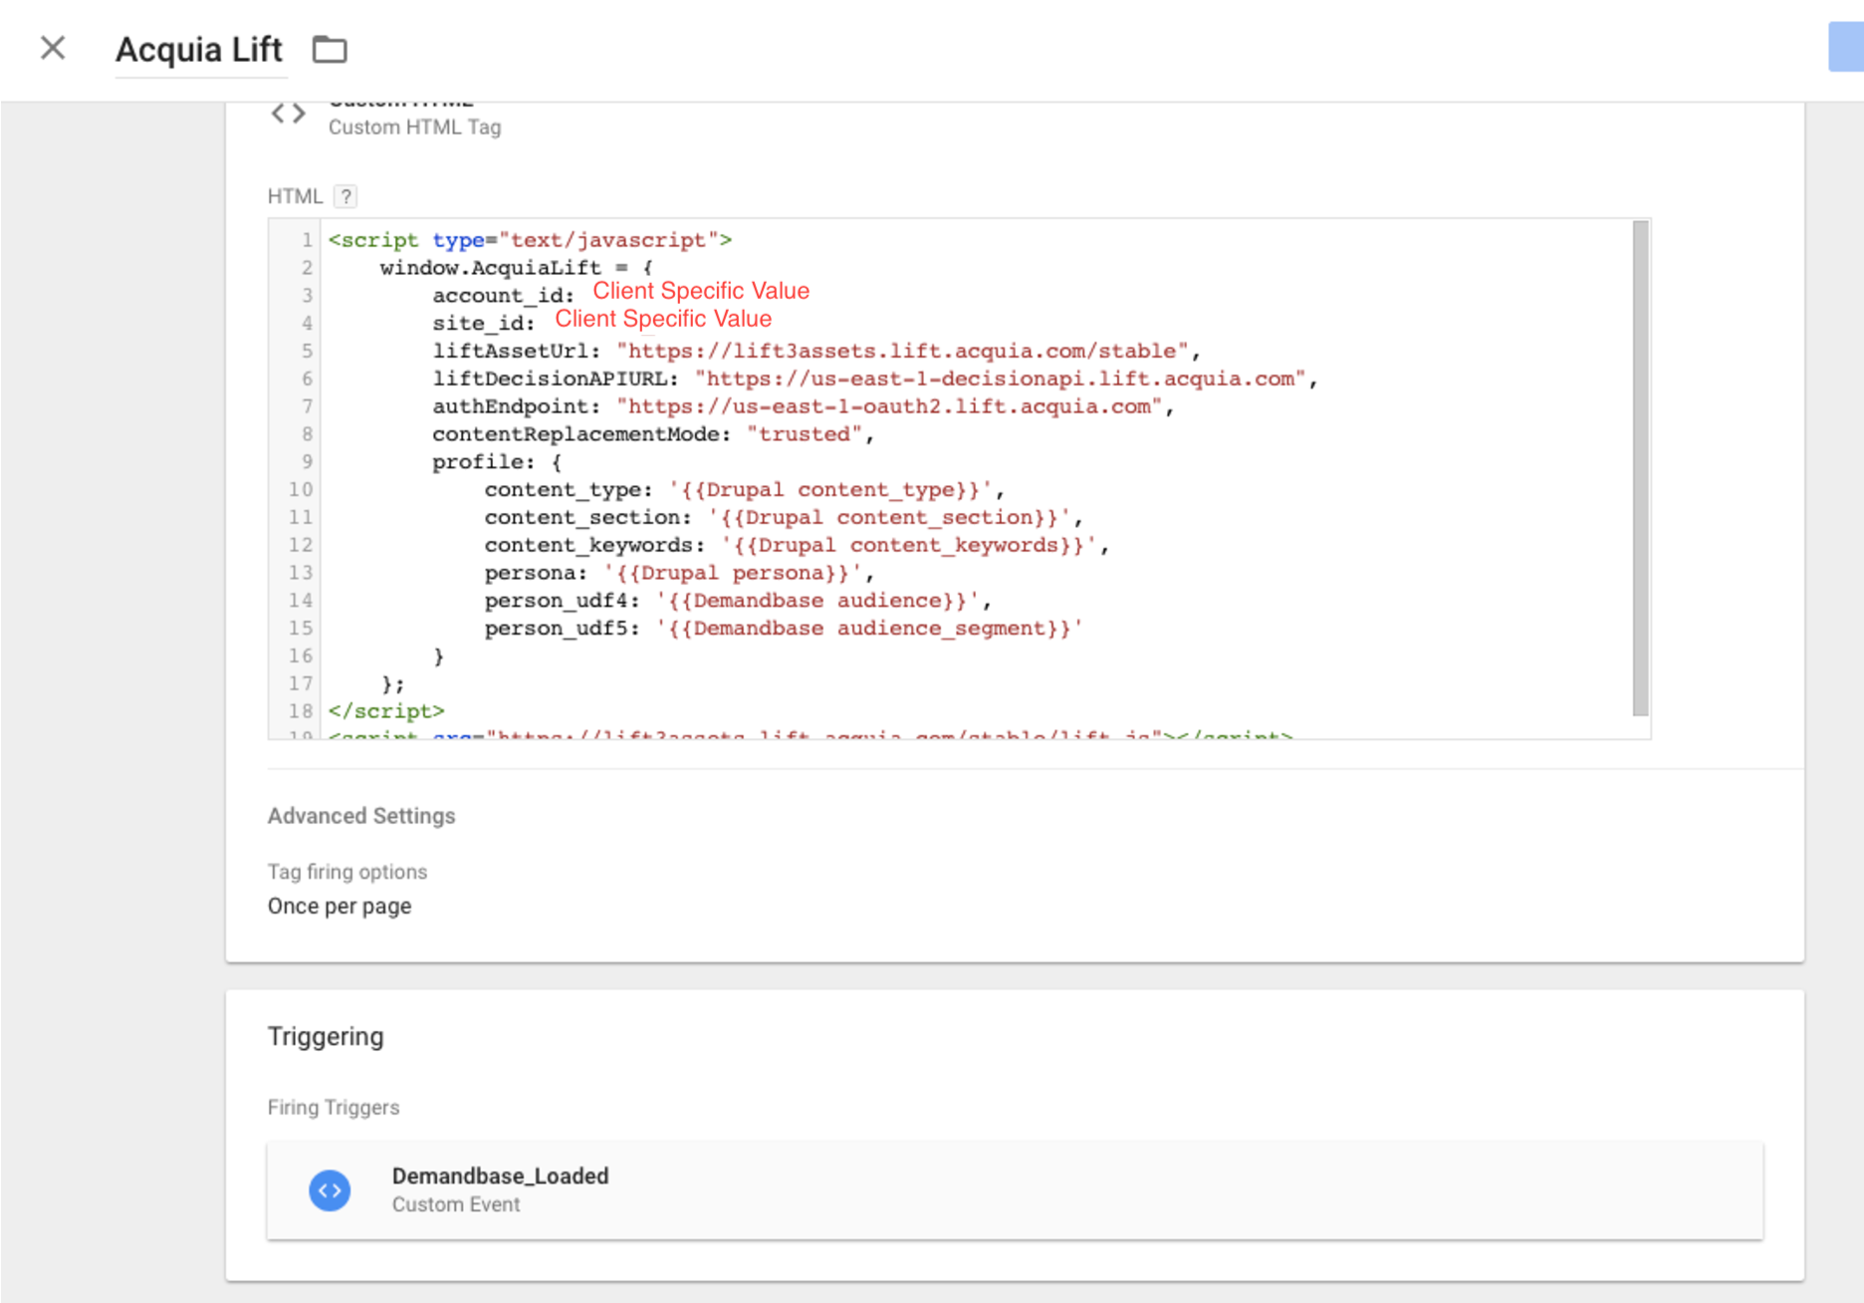The image size is (1864, 1303).
Task: Click the account_id line in code
Action: [620, 294]
